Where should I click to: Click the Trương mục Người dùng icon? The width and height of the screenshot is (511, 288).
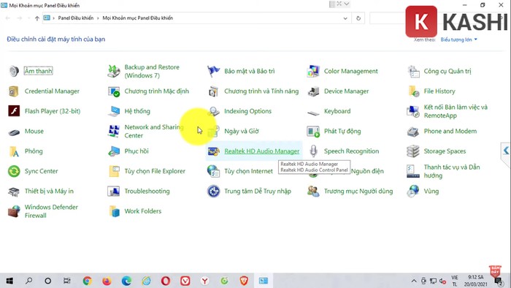tap(313, 192)
